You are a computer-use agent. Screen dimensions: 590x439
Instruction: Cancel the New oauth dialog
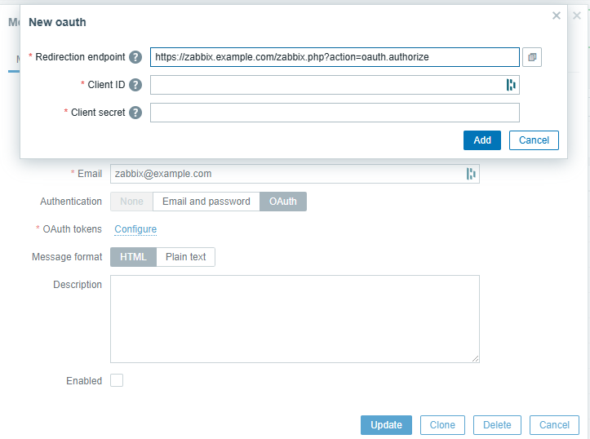(534, 140)
